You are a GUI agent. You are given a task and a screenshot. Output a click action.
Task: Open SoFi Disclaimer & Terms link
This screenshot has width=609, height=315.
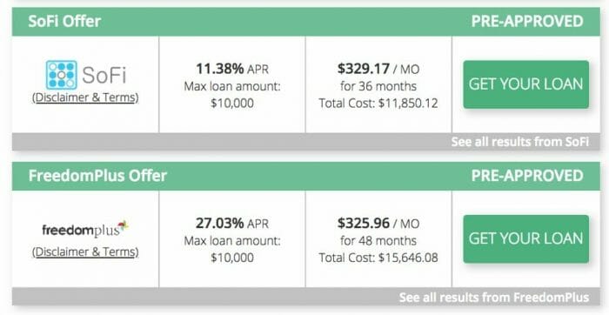(85, 97)
